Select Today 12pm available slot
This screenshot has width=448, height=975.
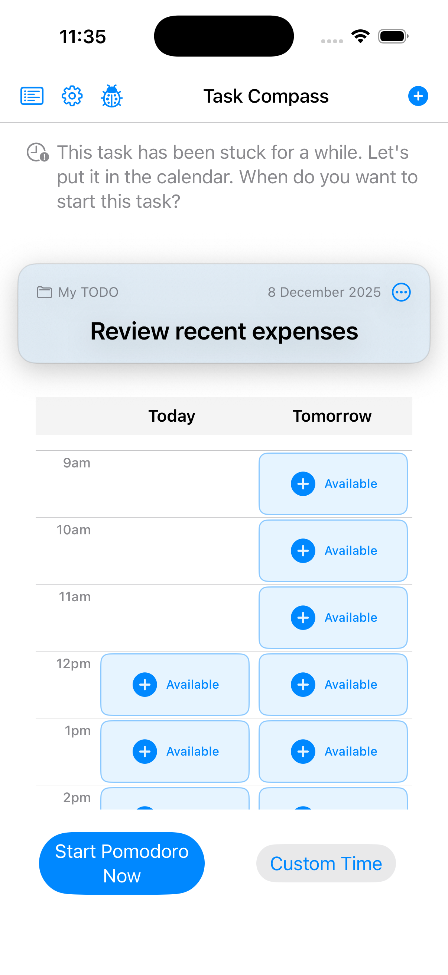coord(175,684)
